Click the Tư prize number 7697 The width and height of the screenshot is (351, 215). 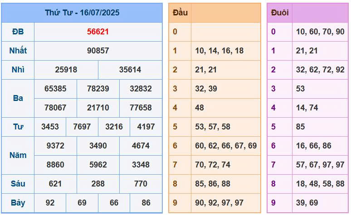coord(82,127)
